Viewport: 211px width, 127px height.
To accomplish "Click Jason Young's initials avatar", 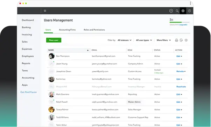I will 51,64.
